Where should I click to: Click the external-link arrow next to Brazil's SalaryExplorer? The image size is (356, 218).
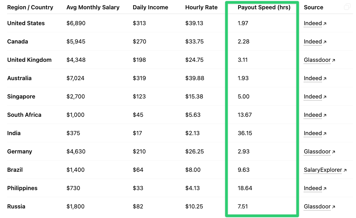344,170
